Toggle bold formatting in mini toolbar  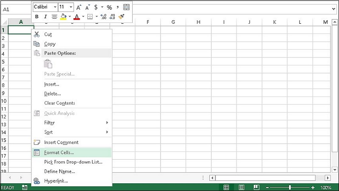tap(37, 17)
